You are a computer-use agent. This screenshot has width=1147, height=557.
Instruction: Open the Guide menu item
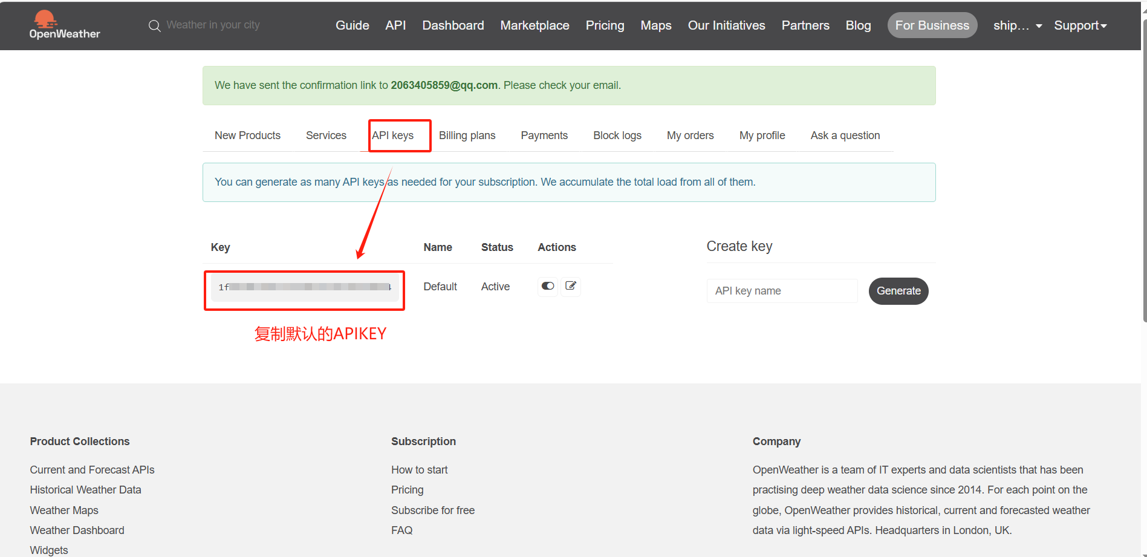353,25
